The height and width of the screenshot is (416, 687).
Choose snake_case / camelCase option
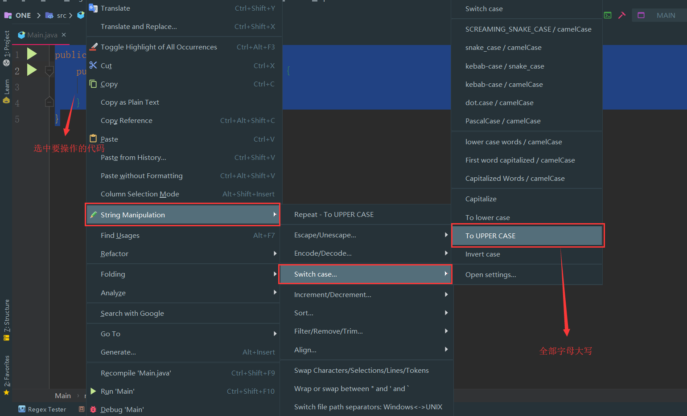[503, 48]
